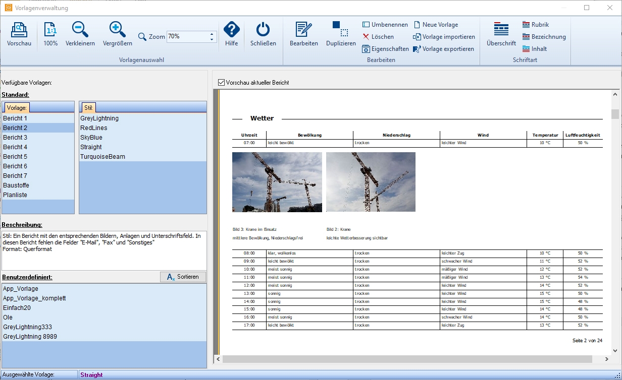
Task: Click the Zoom percentage input field
Action: 187,37
